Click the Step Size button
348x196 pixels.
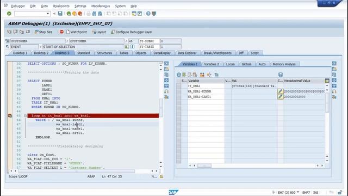[x=43, y=32]
